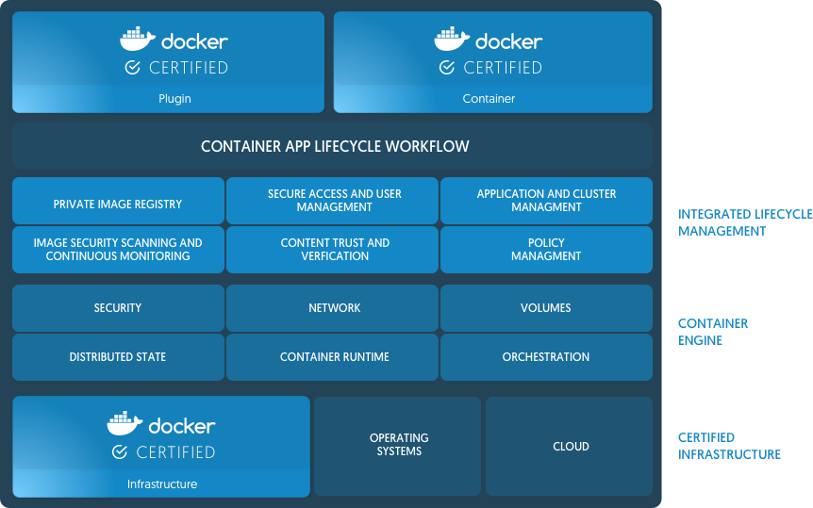Click the certified checkmark badge in Infrastructure card
Viewport: 813px width, 508px height.
120,452
